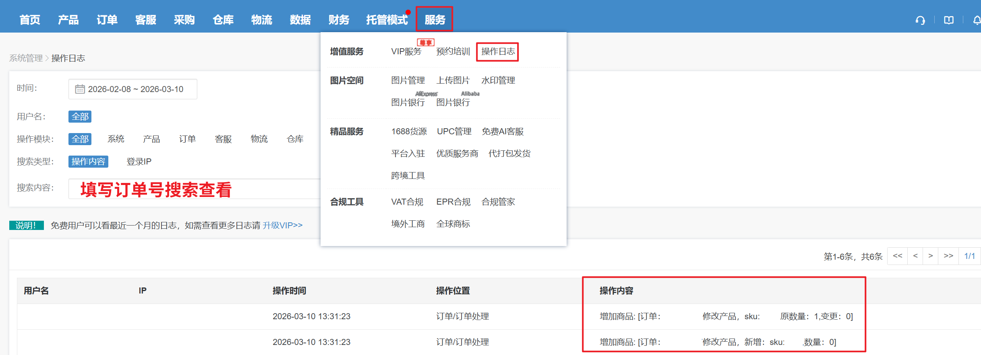
Task: Open the 托管模式 navigation menu
Action: (x=387, y=19)
